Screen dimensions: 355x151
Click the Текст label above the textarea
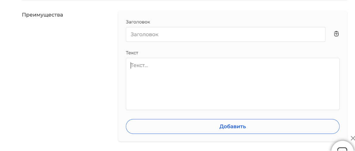click(132, 53)
